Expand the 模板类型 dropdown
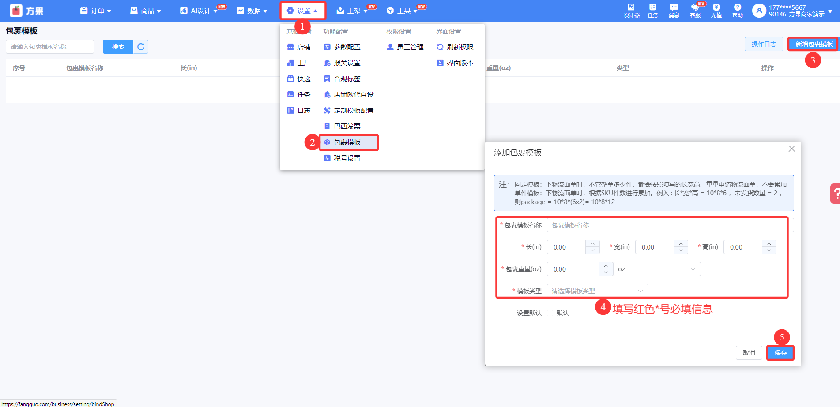 [x=597, y=291]
